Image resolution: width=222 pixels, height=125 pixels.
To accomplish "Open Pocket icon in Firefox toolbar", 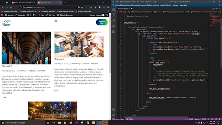I will pos(91,8).
